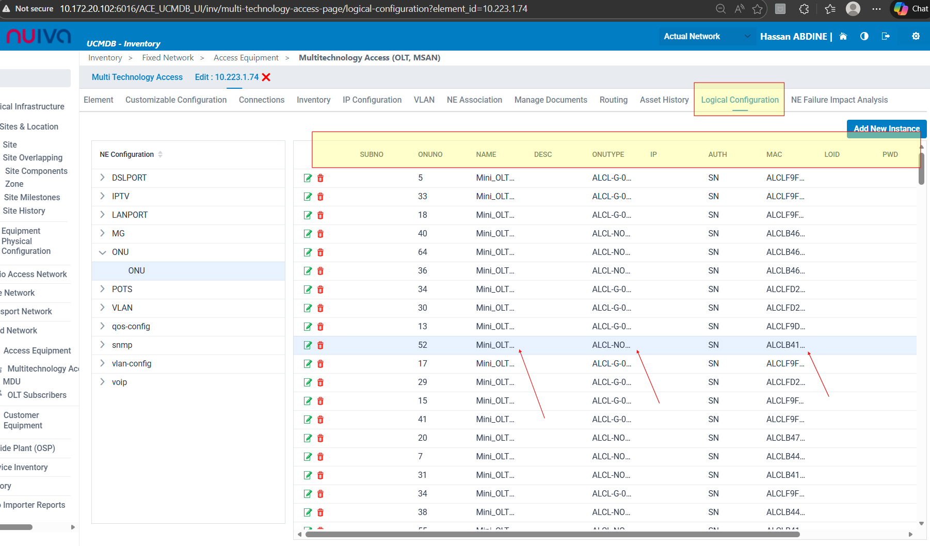930x546 pixels.
Task: Open the NE Failure Impact Analysis tab
Action: [839, 100]
